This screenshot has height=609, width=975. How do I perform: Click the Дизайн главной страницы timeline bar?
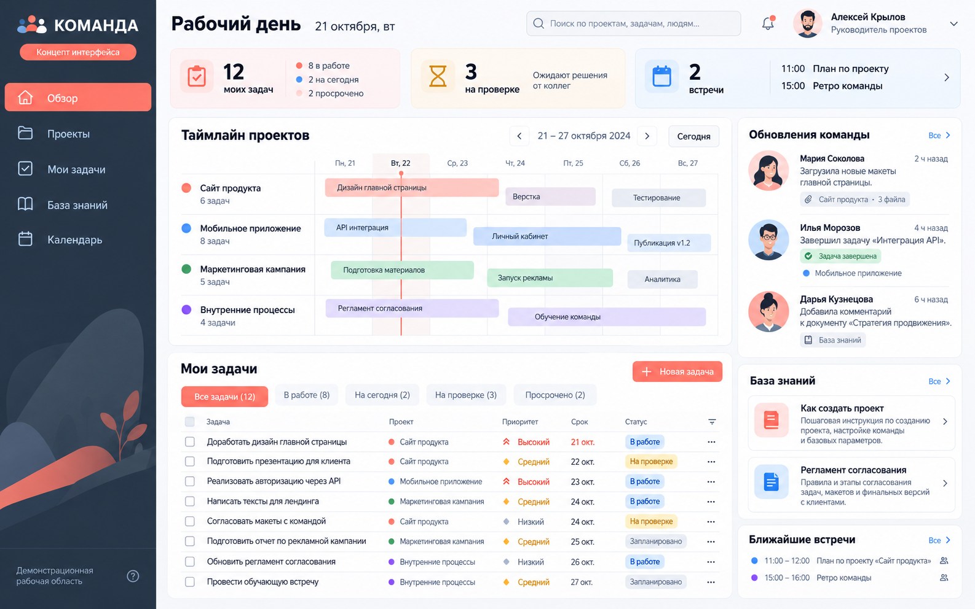coord(412,188)
